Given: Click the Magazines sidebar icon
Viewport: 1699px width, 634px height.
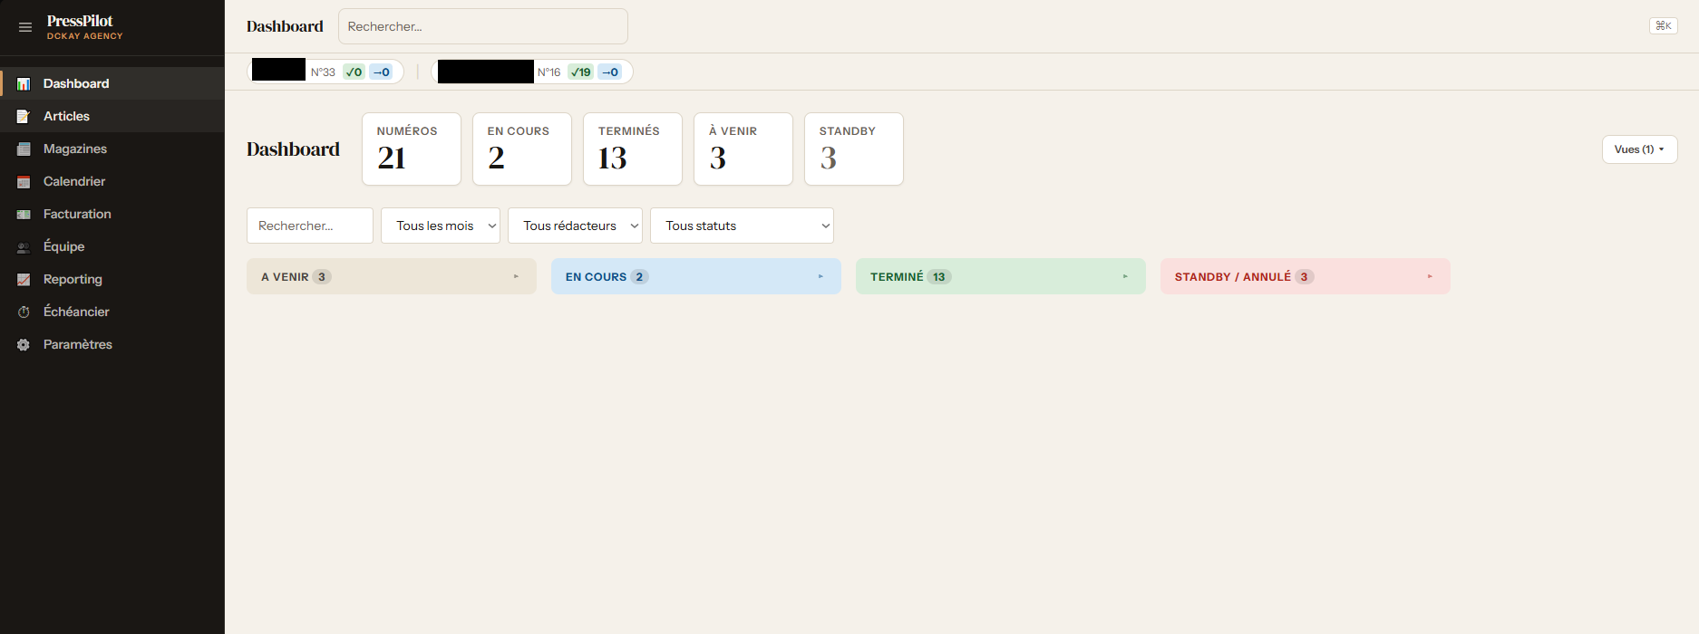Looking at the screenshot, I should click(24, 149).
